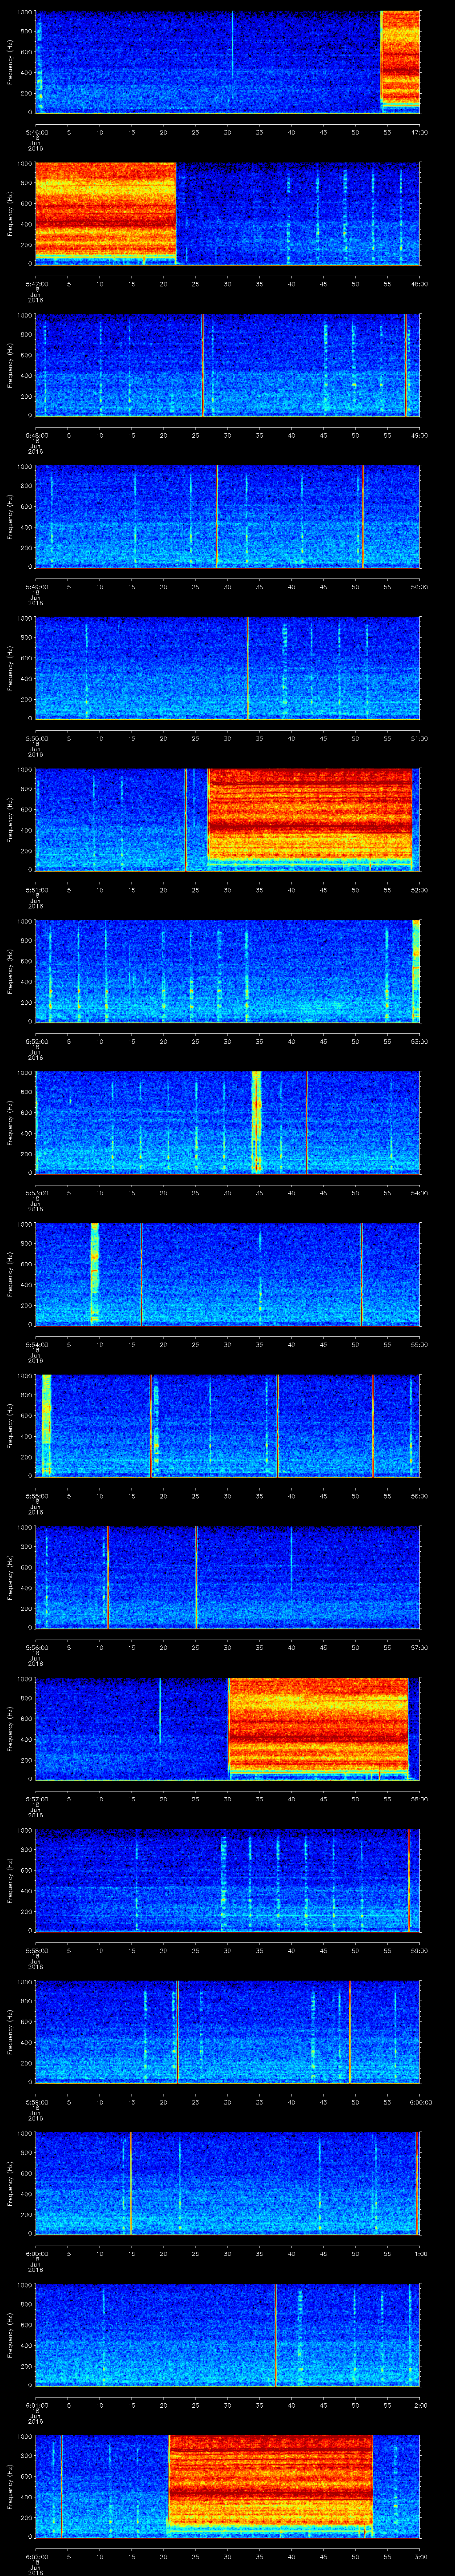The image size is (455, 2576).
Task: Click the '5:59:00' start time label
Action: click(x=36, y=2102)
